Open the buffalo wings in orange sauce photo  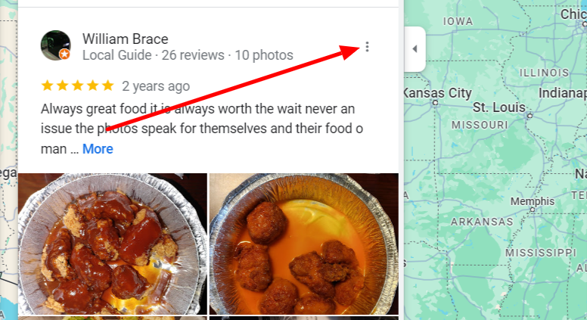(303, 244)
